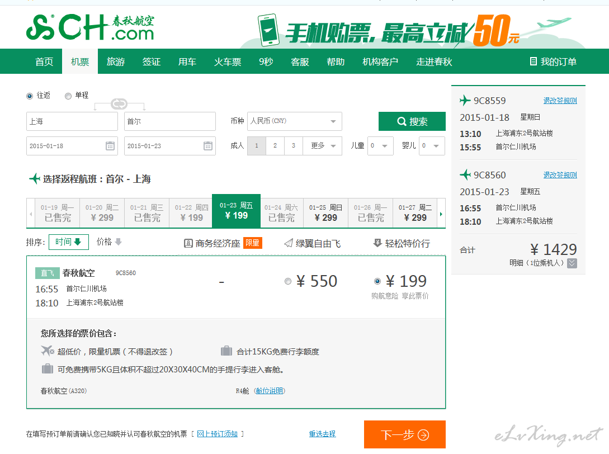Click the airplane icon beside 9C8559

(x=465, y=101)
